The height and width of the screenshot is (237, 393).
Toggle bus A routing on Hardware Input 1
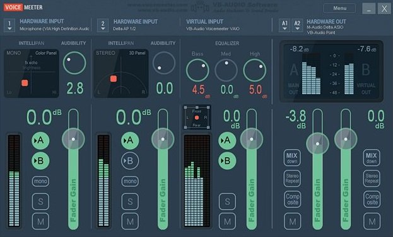point(40,140)
